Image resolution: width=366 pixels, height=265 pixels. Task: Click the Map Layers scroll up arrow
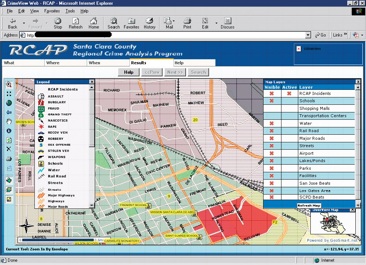click(358, 87)
